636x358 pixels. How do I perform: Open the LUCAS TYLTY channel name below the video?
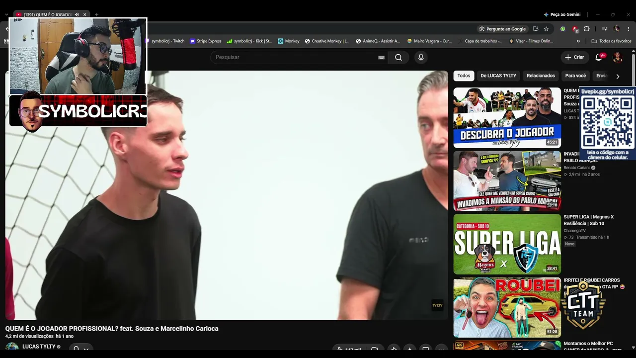pos(39,347)
